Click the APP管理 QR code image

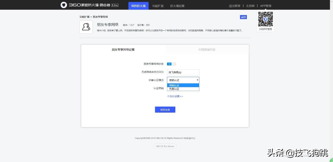265,19
